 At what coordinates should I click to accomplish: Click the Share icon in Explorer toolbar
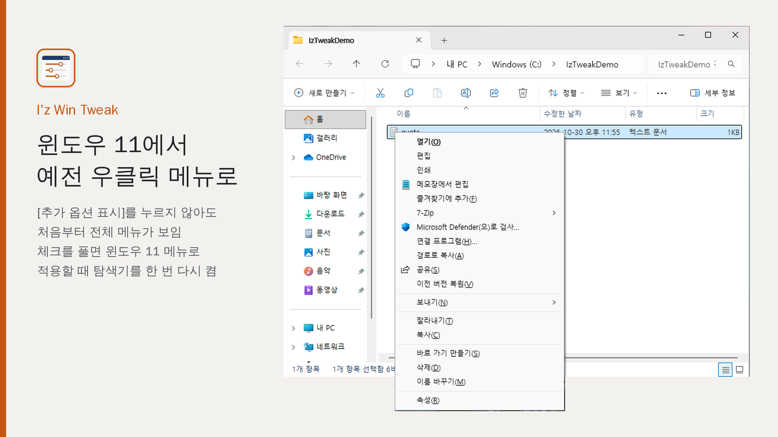coord(494,93)
